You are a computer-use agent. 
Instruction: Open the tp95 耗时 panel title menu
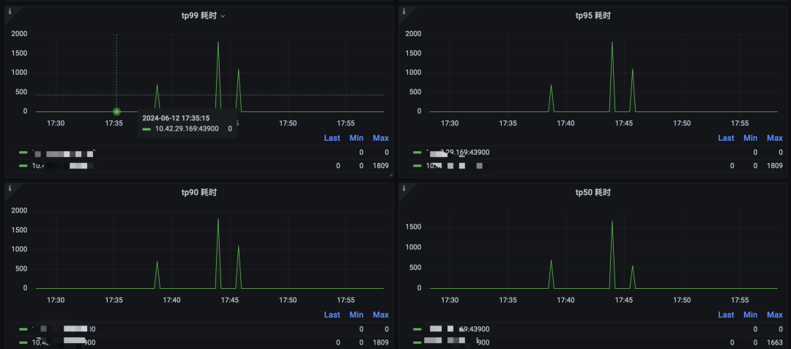[x=593, y=15]
